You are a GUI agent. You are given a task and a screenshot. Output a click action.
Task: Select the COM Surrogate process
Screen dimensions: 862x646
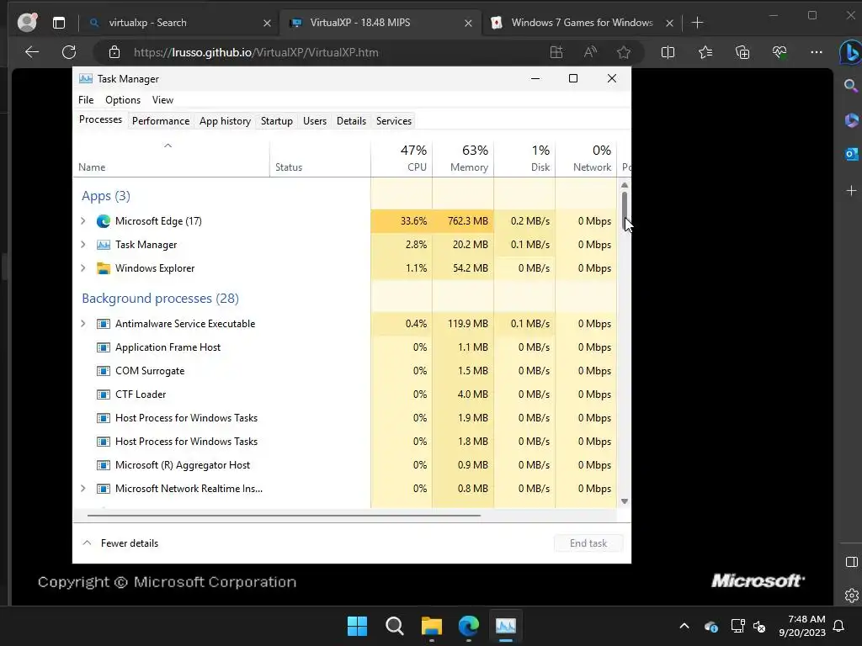coord(344,371)
